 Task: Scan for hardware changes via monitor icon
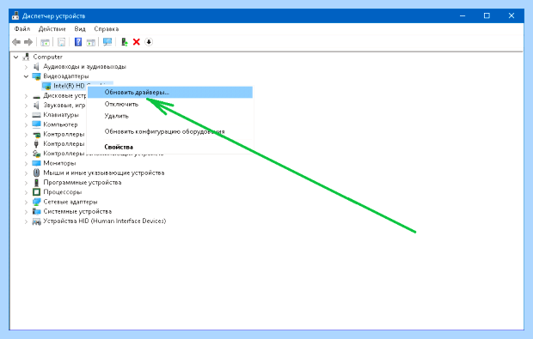107,42
